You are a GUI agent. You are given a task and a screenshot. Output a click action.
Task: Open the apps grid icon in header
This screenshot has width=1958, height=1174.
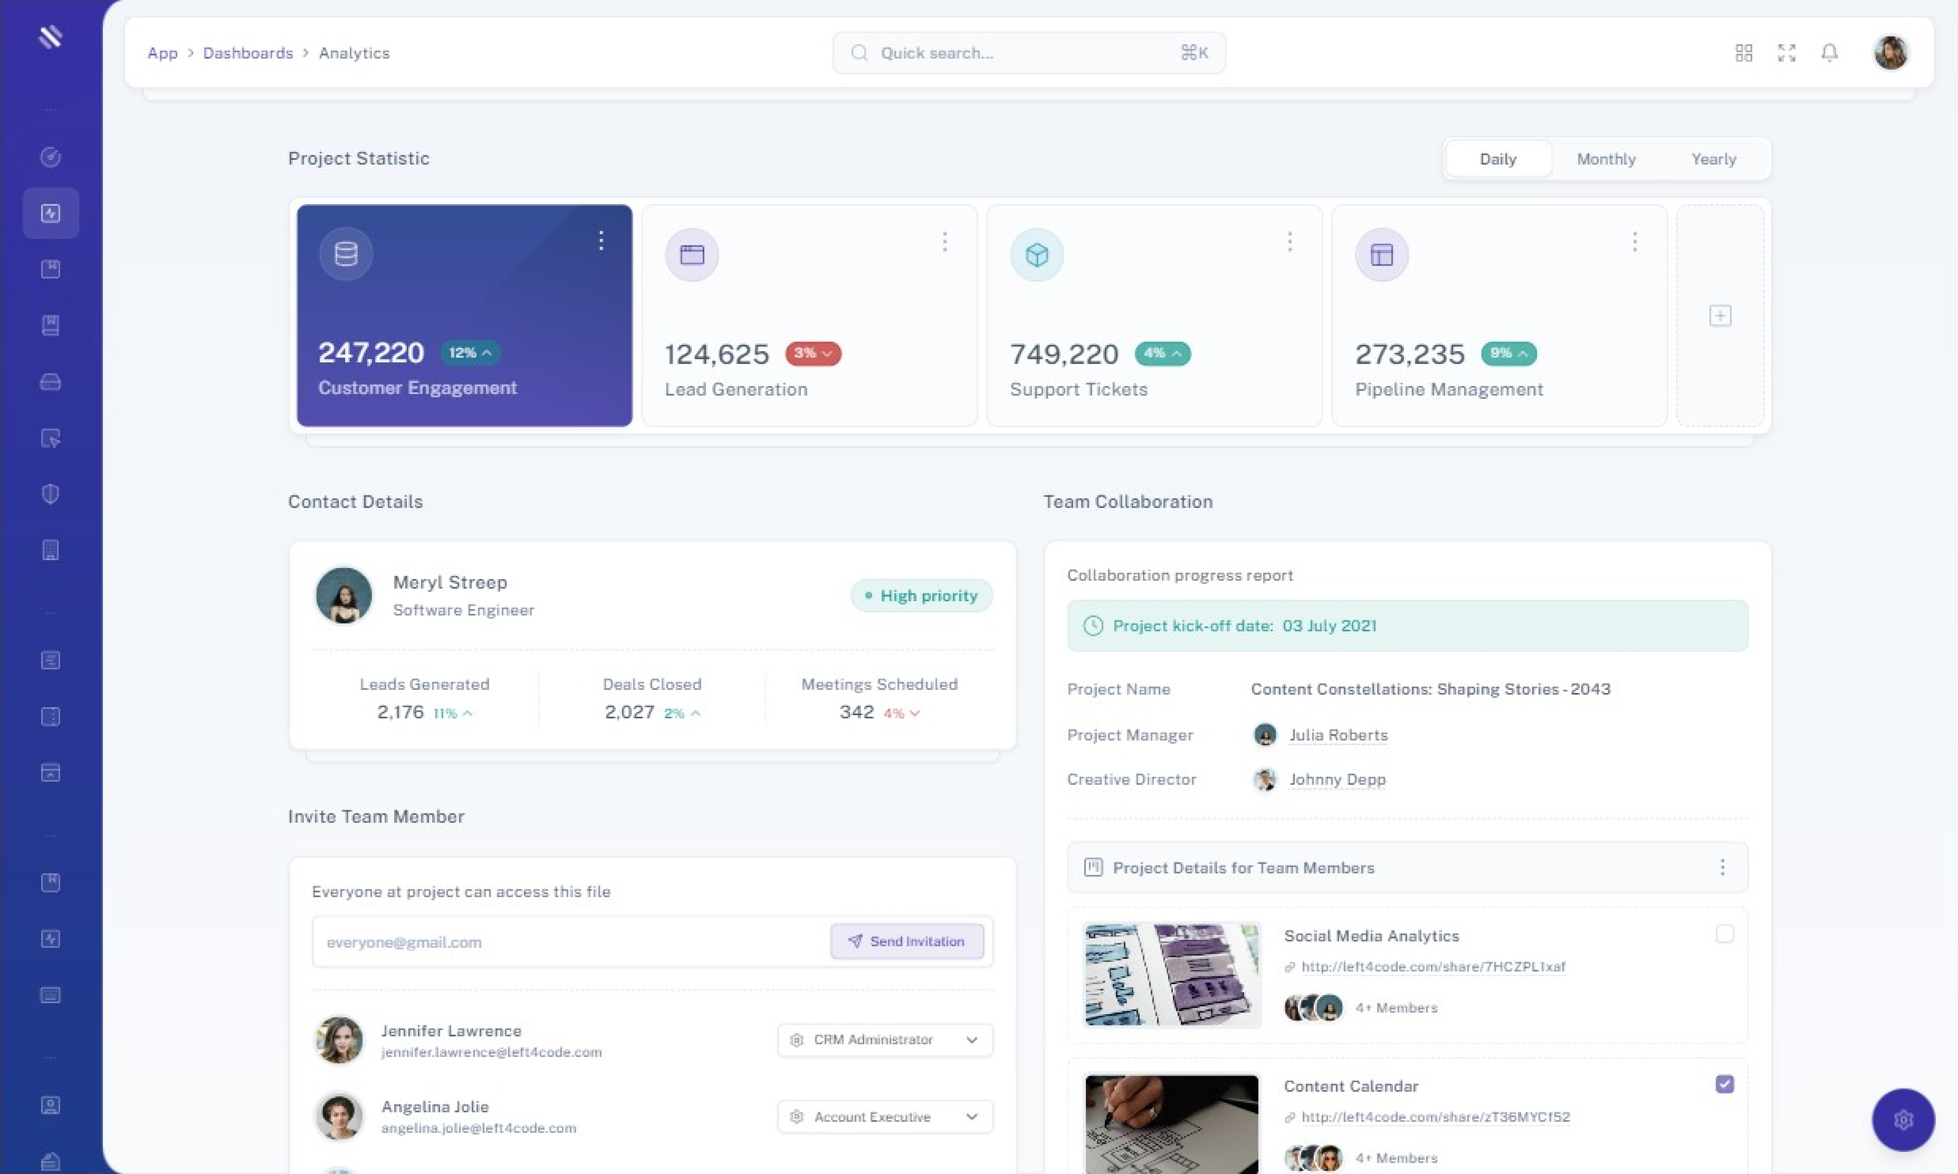click(x=1744, y=53)
